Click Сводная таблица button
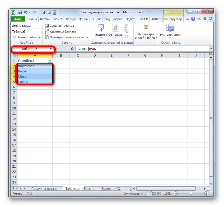 tap(59, 26)
